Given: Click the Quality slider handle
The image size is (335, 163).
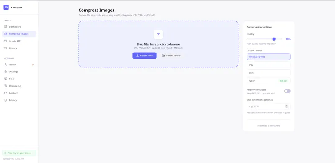Looking at the screenshot, I should (x=274, y=39).
